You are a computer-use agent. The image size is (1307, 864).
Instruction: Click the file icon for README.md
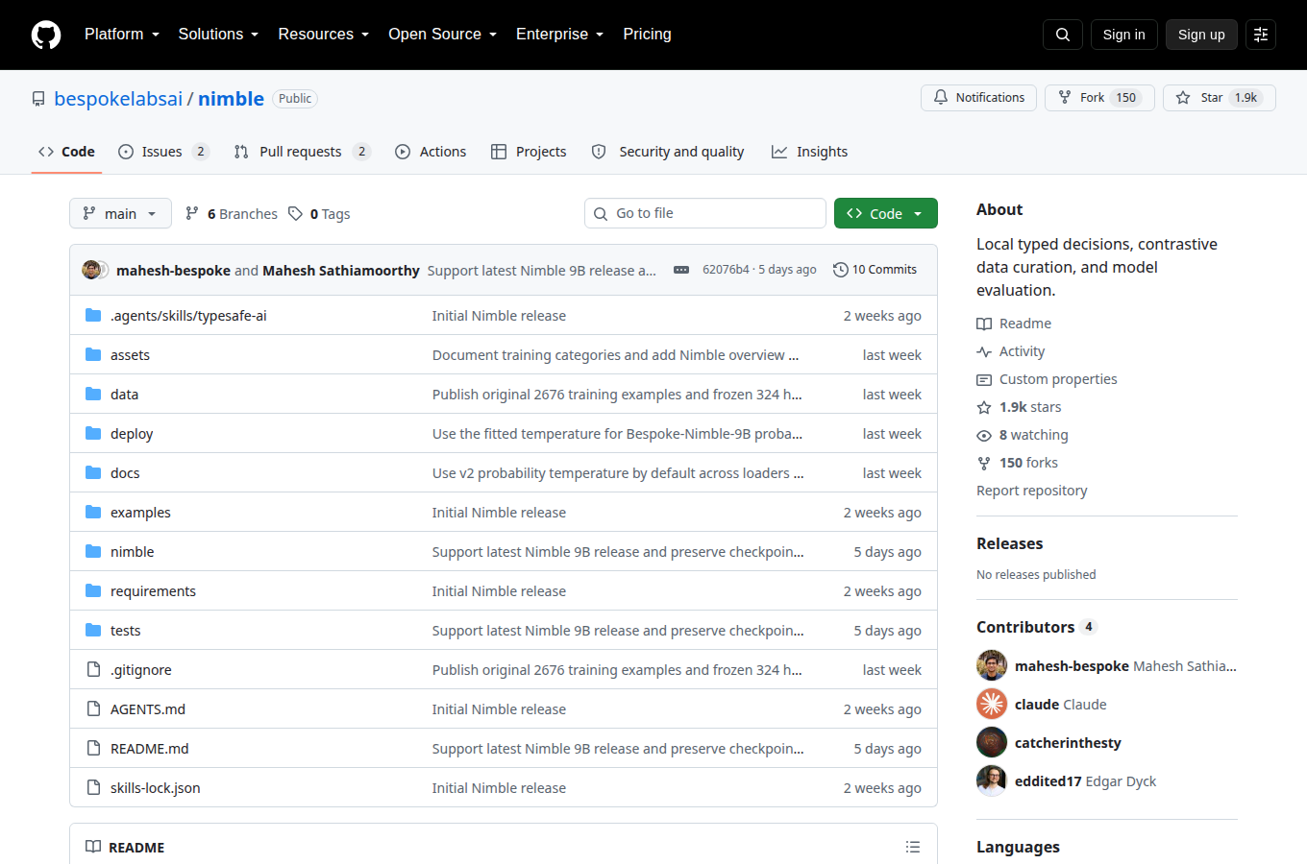pyautogui.click(x=93, y=748)
